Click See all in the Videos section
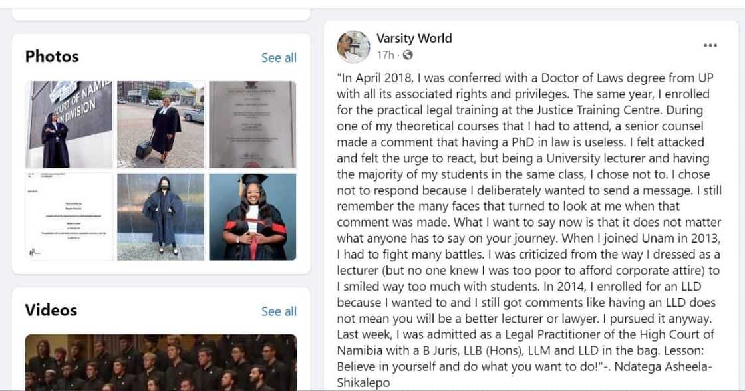 point(279,311)
